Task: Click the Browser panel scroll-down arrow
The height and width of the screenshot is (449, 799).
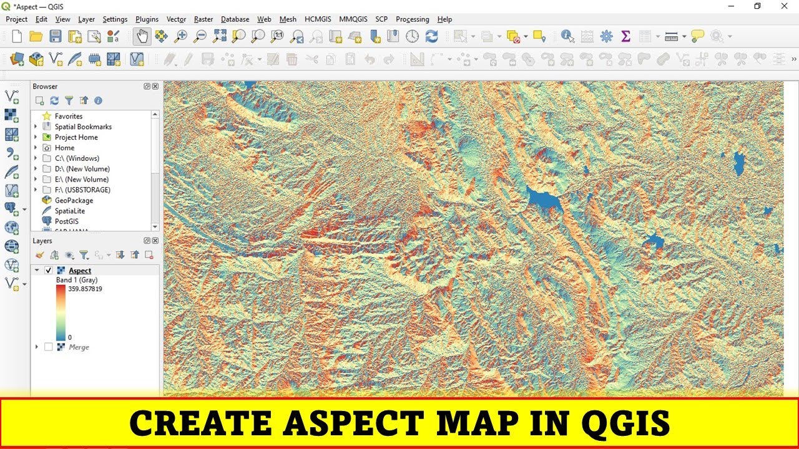Action: click(155, 226)
